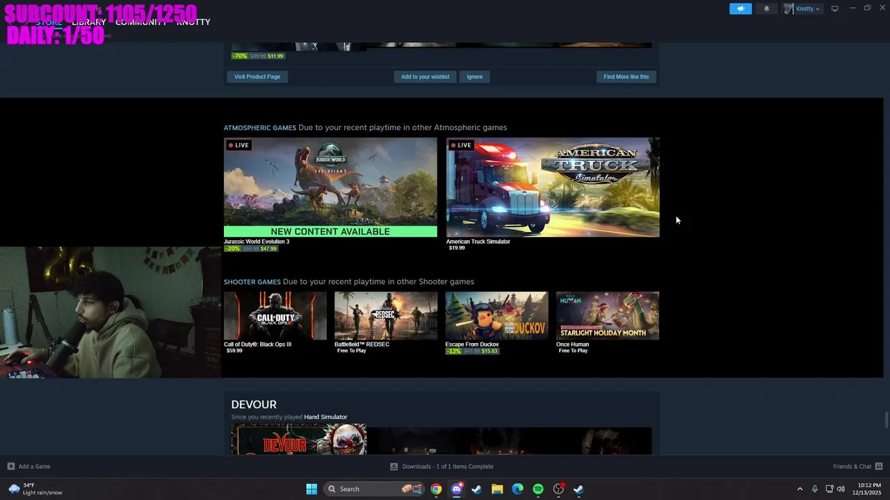Click Battlefield REDSEC title text
This screenshot has height=500, width=890.
(x=362, y=344)
